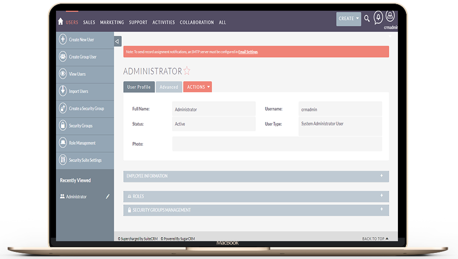Click Powered By SugarCRM footer text
This screenshot has width=458, height=259.
(x=178, y=239)
